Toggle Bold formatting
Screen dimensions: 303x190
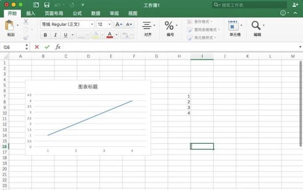point(45,35)
